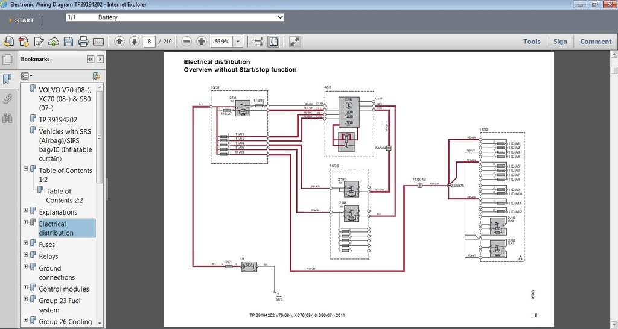Click the new bookmark icon

pyautogui.click(x=96, y=75)
